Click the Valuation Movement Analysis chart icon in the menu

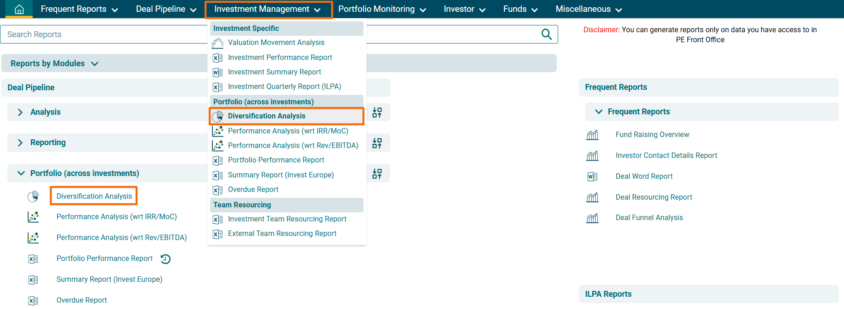[x=218, y=43]
